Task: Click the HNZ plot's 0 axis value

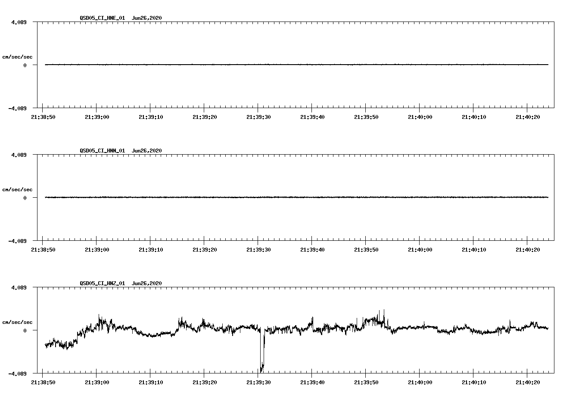Action: [25, 330]
